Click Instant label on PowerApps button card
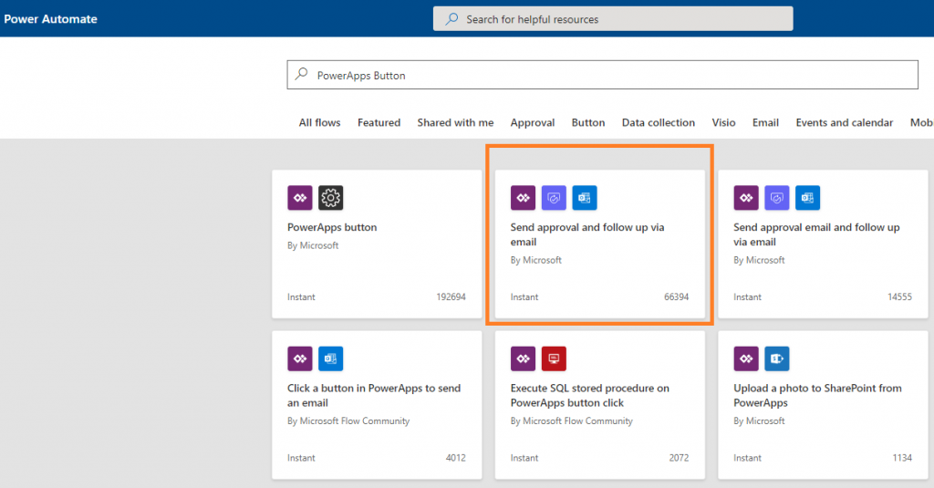934x488 pixels. pos(301,296)
